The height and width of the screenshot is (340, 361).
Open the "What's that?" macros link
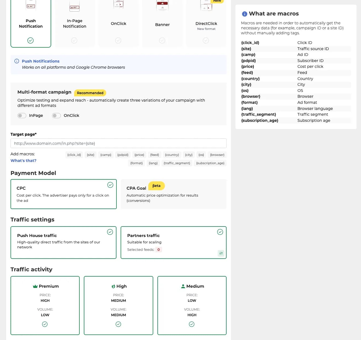coord(24,161)
